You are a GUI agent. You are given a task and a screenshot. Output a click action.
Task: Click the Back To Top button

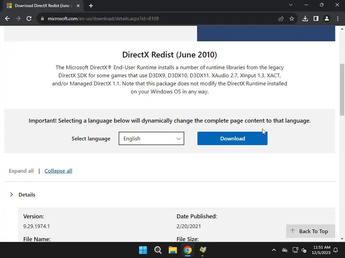(x=310, y=231)
